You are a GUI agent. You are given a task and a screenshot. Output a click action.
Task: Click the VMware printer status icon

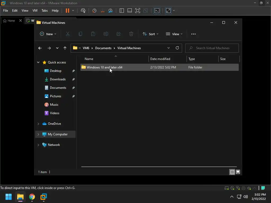click(243, 188)
